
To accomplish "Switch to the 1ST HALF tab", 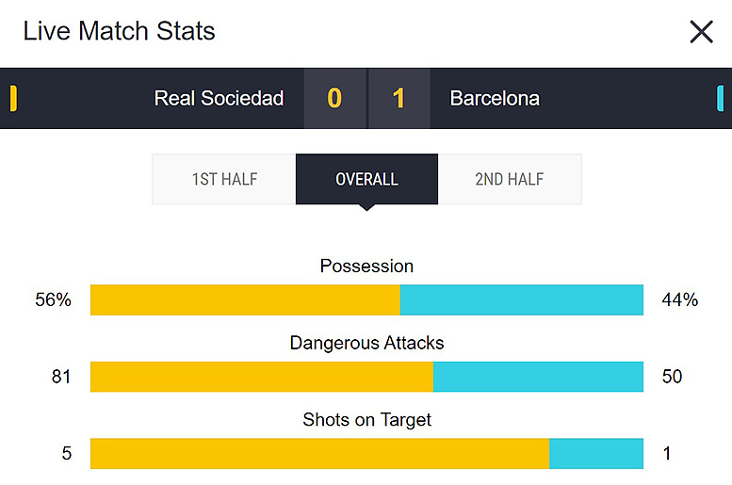I will (x=224, y=179).
